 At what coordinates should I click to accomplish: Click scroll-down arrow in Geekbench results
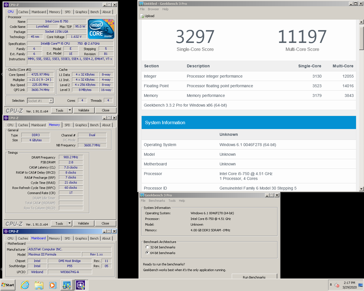[361, 189]
